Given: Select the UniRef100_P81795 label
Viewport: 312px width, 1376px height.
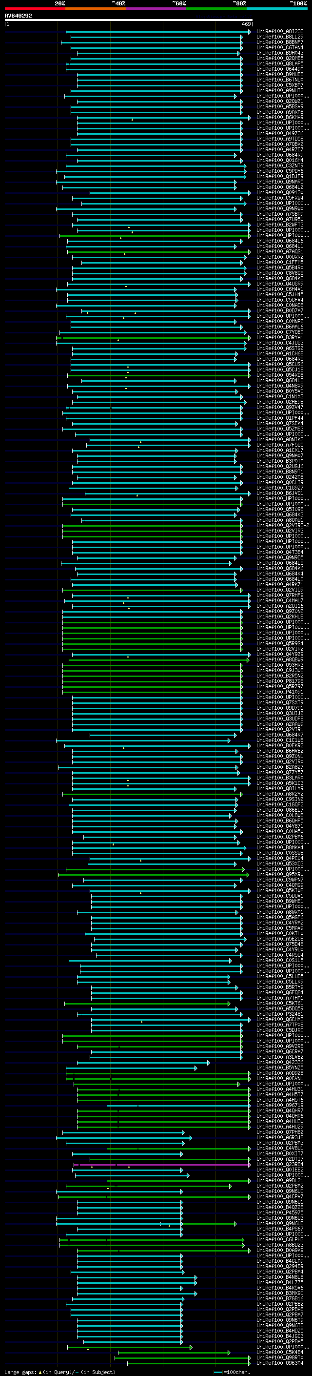Looking at the screenshot, I should pyautogui.click(x=280, y=681).
